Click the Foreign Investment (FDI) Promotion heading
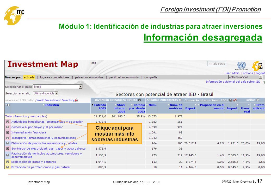The height and width of the screenshot is (187, 271). coord(211,9)
